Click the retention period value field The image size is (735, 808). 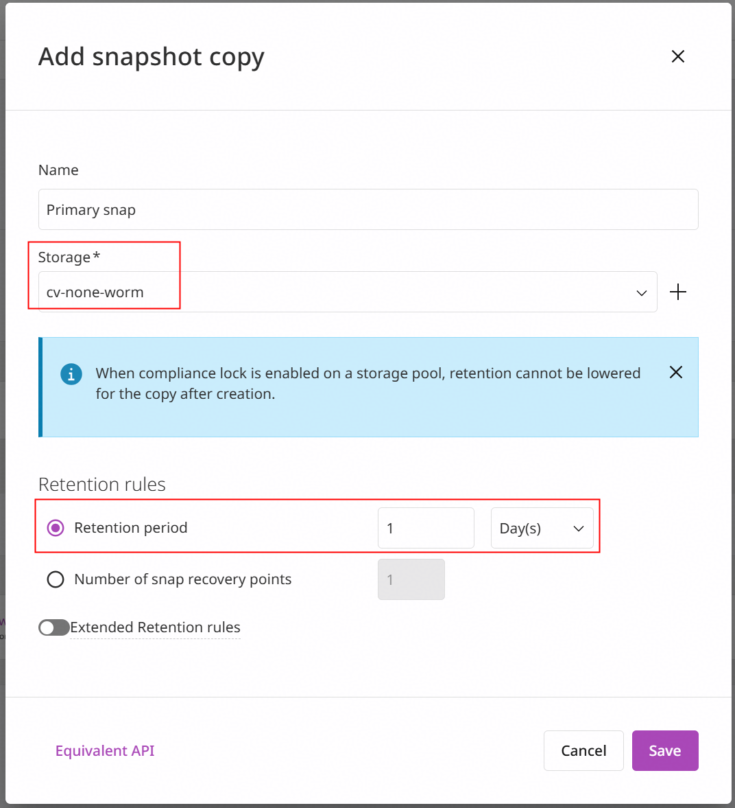coord(426,528)
